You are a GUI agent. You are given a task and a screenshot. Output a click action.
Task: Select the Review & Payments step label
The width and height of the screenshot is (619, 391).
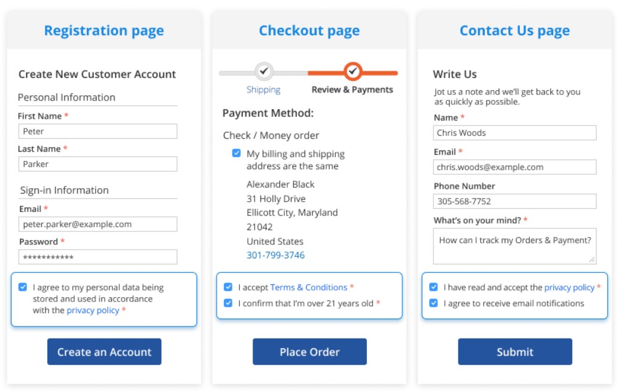(x=352, y=90)
